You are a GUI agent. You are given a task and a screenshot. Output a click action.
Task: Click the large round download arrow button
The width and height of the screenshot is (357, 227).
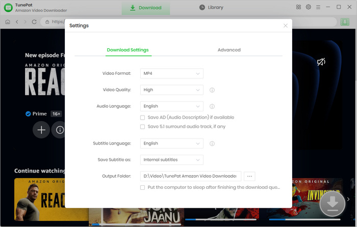coord(332,203)
